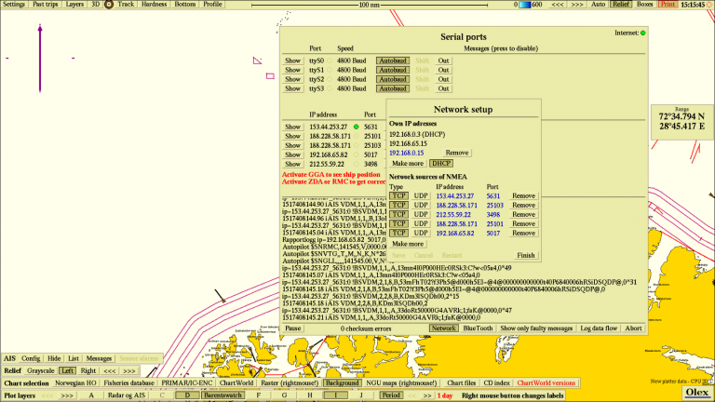Click the Print button
This screenshot has width=715, height=402.
668,4
